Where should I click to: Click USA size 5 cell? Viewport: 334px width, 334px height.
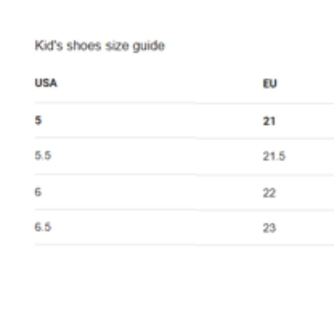click(38, 120)
